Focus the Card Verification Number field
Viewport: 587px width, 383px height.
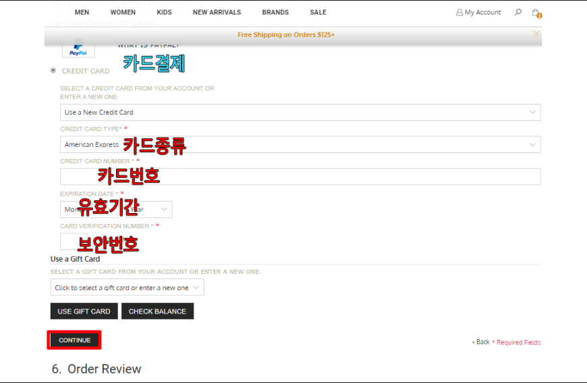click(74, 241)
